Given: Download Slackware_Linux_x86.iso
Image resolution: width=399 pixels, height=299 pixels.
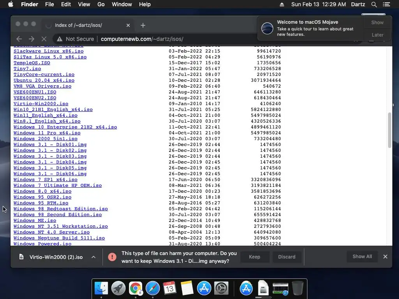Looking at the screenshot, I should coord(49,51).
